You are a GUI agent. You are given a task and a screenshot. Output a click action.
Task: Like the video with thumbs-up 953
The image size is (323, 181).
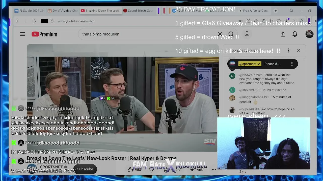click(134, 169)
